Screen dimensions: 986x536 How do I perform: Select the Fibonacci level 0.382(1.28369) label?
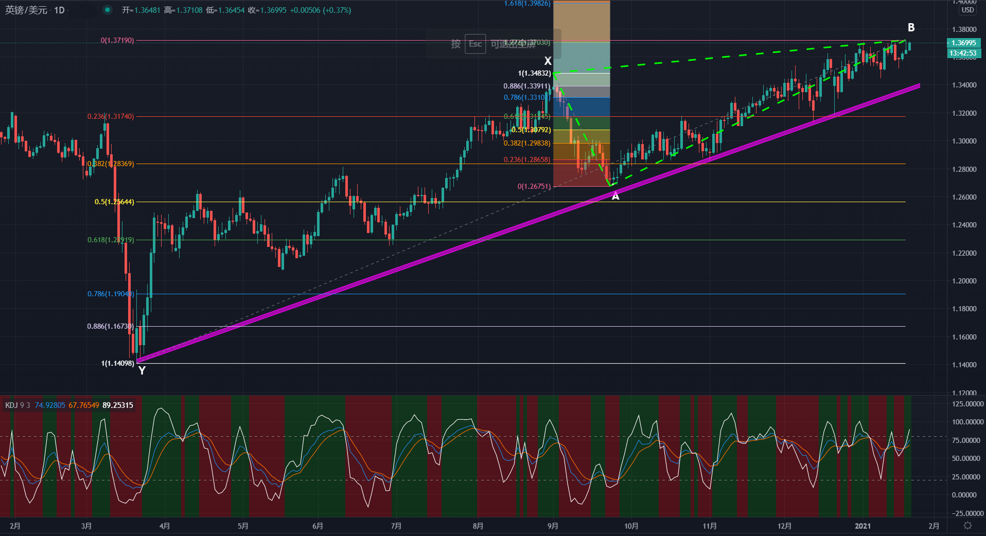pos(111,164)
